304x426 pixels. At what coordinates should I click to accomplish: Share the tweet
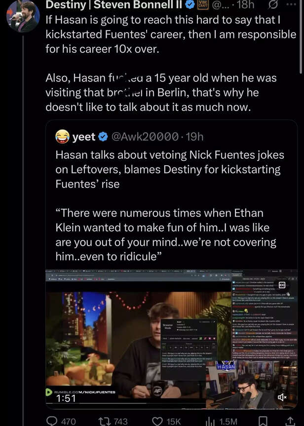[x=290, y=421]
